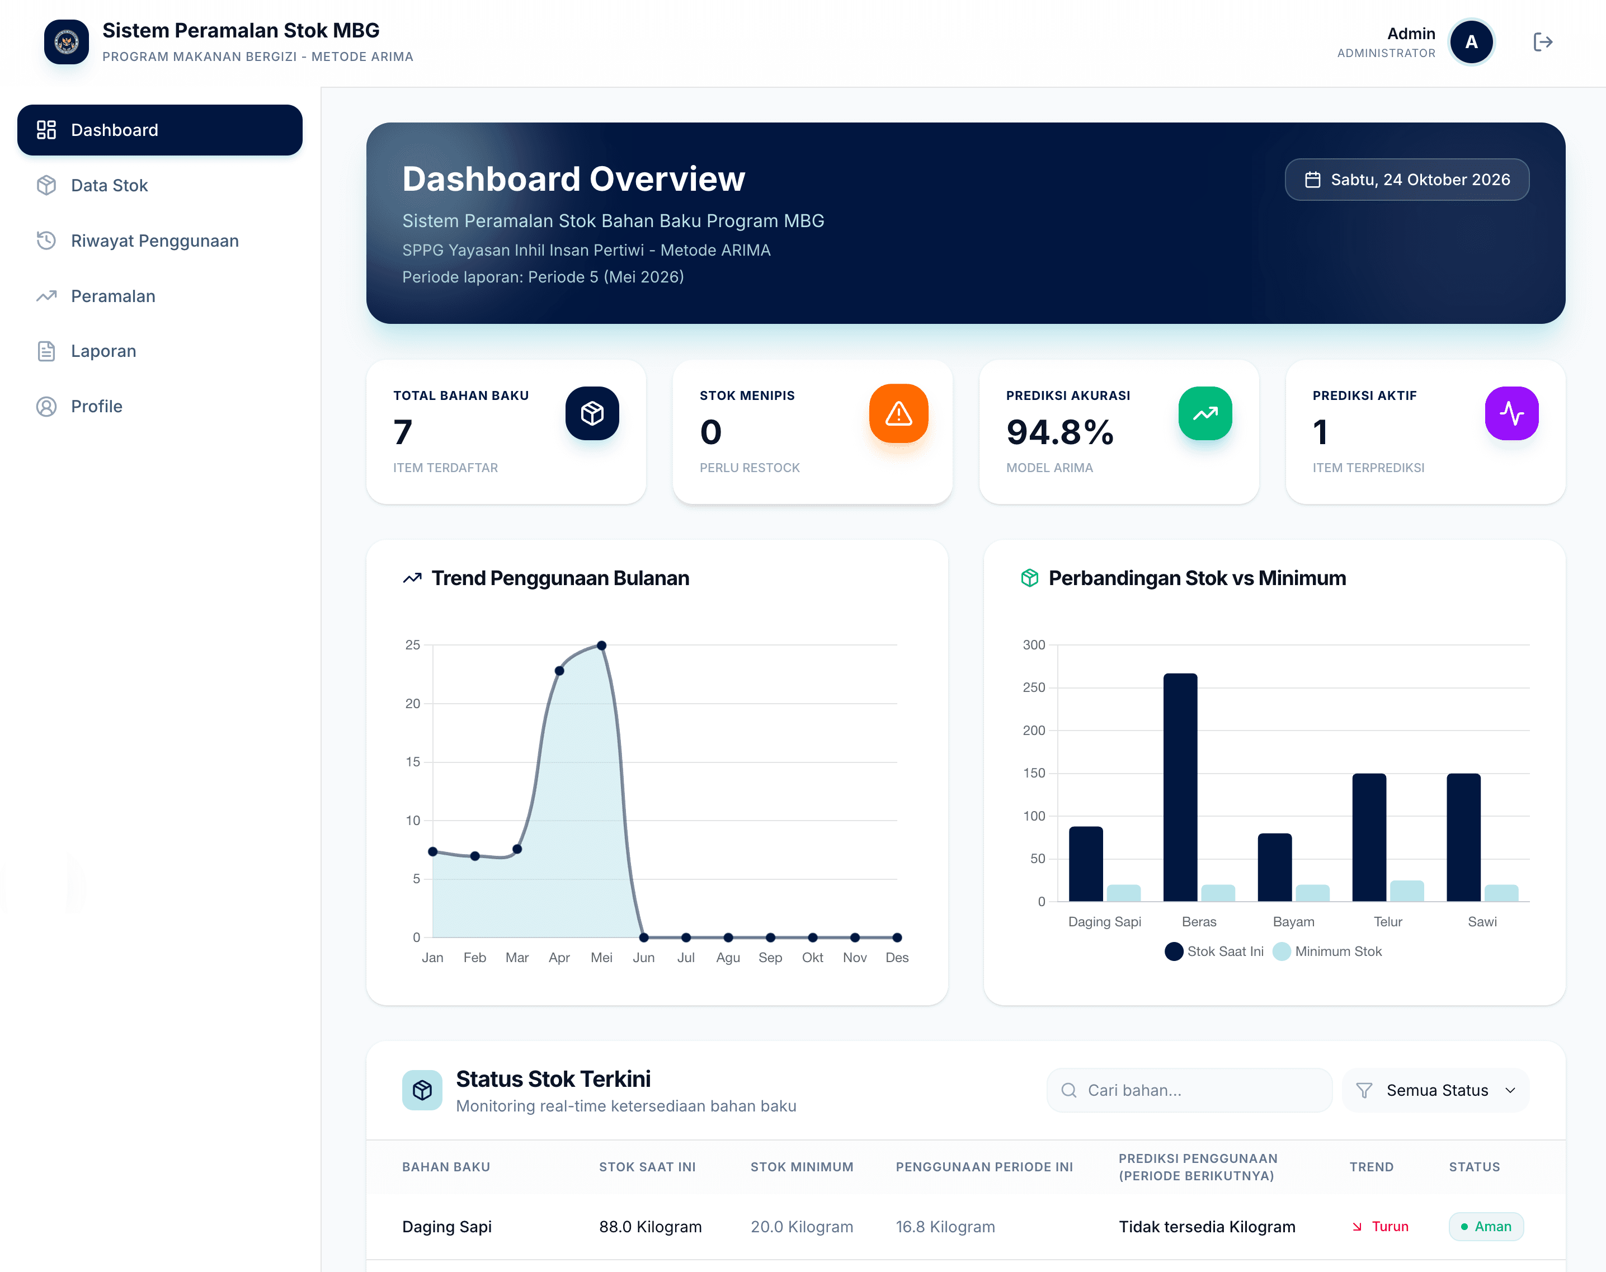The image size is (1606, 1272).
Task: Click the purple activity icon in Prediksi Aktif card
Action: click(1511, 413)
